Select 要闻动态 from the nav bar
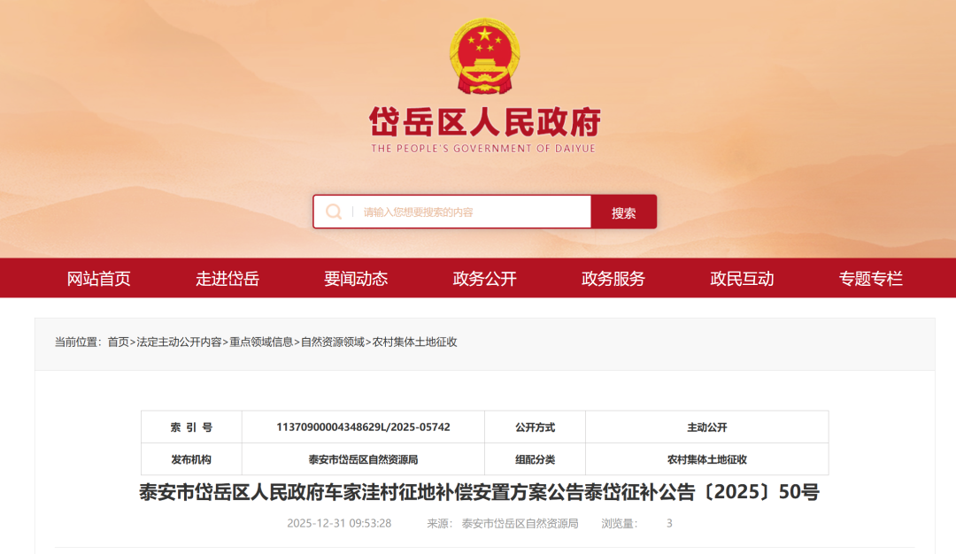The width and height of the screenshot is (956, 554). 356,279
